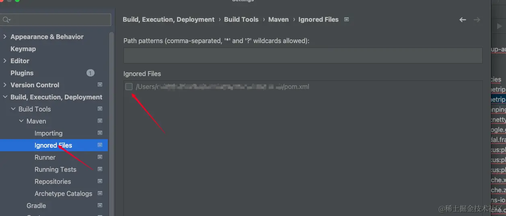This screenshot has width=506, height=216.
Task: Click project settings icon beside Gradle
Action: tap(100, 206)
